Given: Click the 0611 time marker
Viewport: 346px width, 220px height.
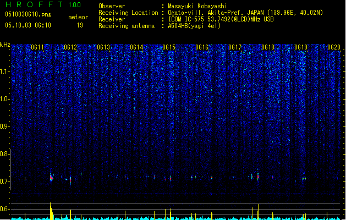Looking at the screenshot, I should pyautogui.click(x=37, y=47).
